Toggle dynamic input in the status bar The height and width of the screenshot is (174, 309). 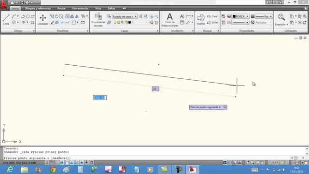pos(82,162)
